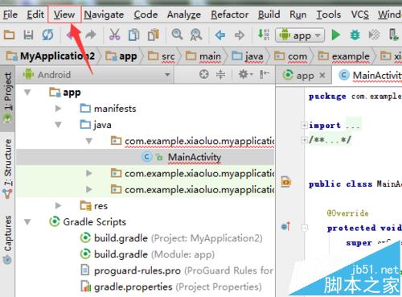
Task: Open the Edit menu
Action: (x=35, y=14)
